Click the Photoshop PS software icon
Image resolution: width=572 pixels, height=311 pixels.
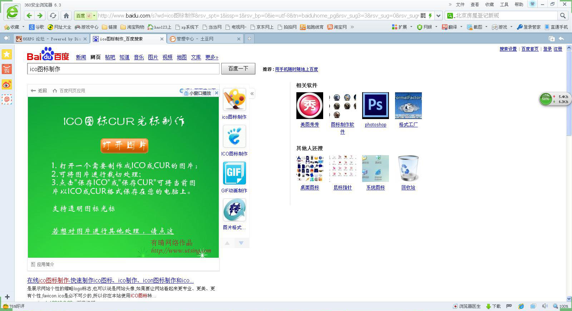coord(375,105)
